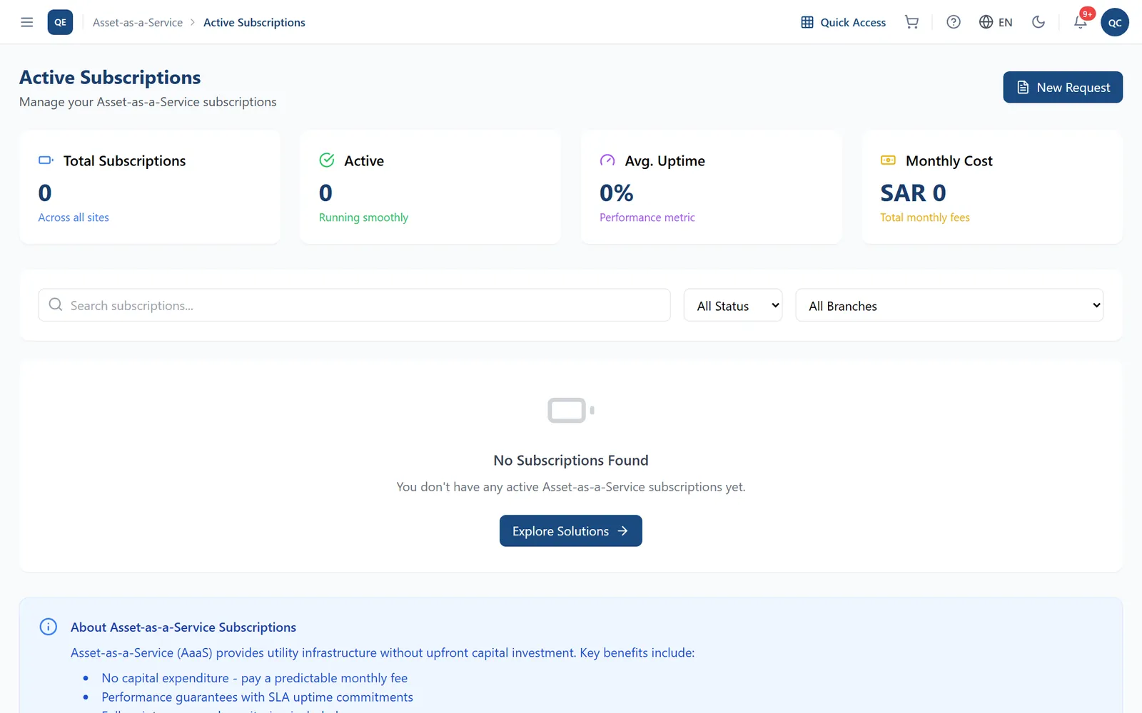This screenshot has width=1142, height=713.
Task: Go to Asset-as-a-Service breadcrumb
Action: (138, 23)
